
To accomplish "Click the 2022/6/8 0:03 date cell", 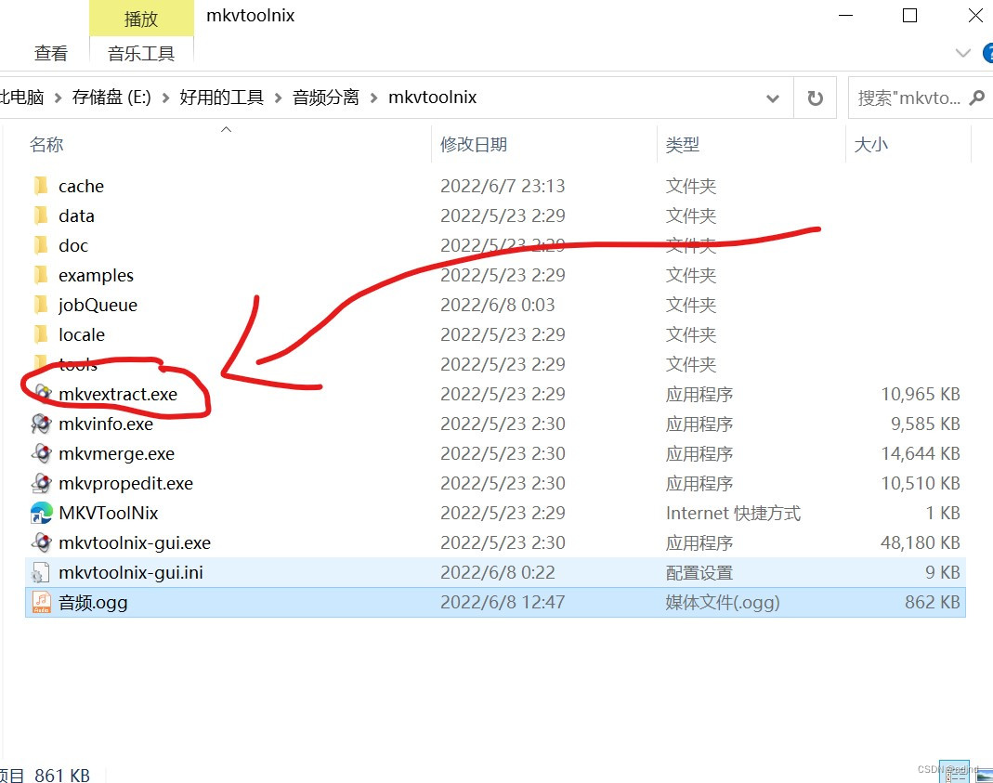I will click(498, 305).
